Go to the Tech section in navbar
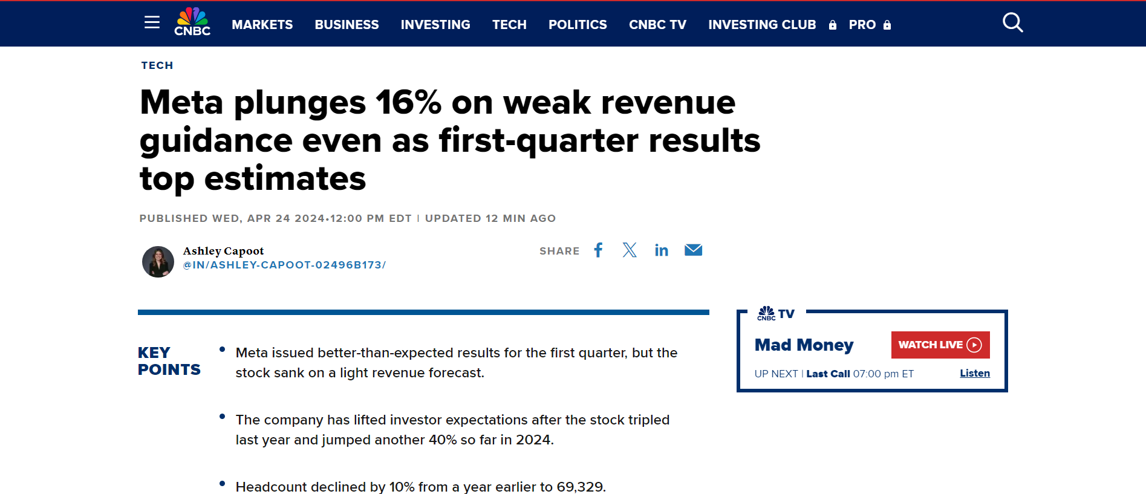Screen dimensions: 1146x494 coord(509,25)
